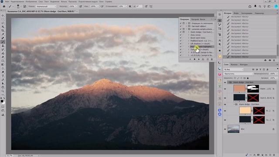Select the Zoom tool
The width and height of the screenshot is (279, 157).
point(3,91)
